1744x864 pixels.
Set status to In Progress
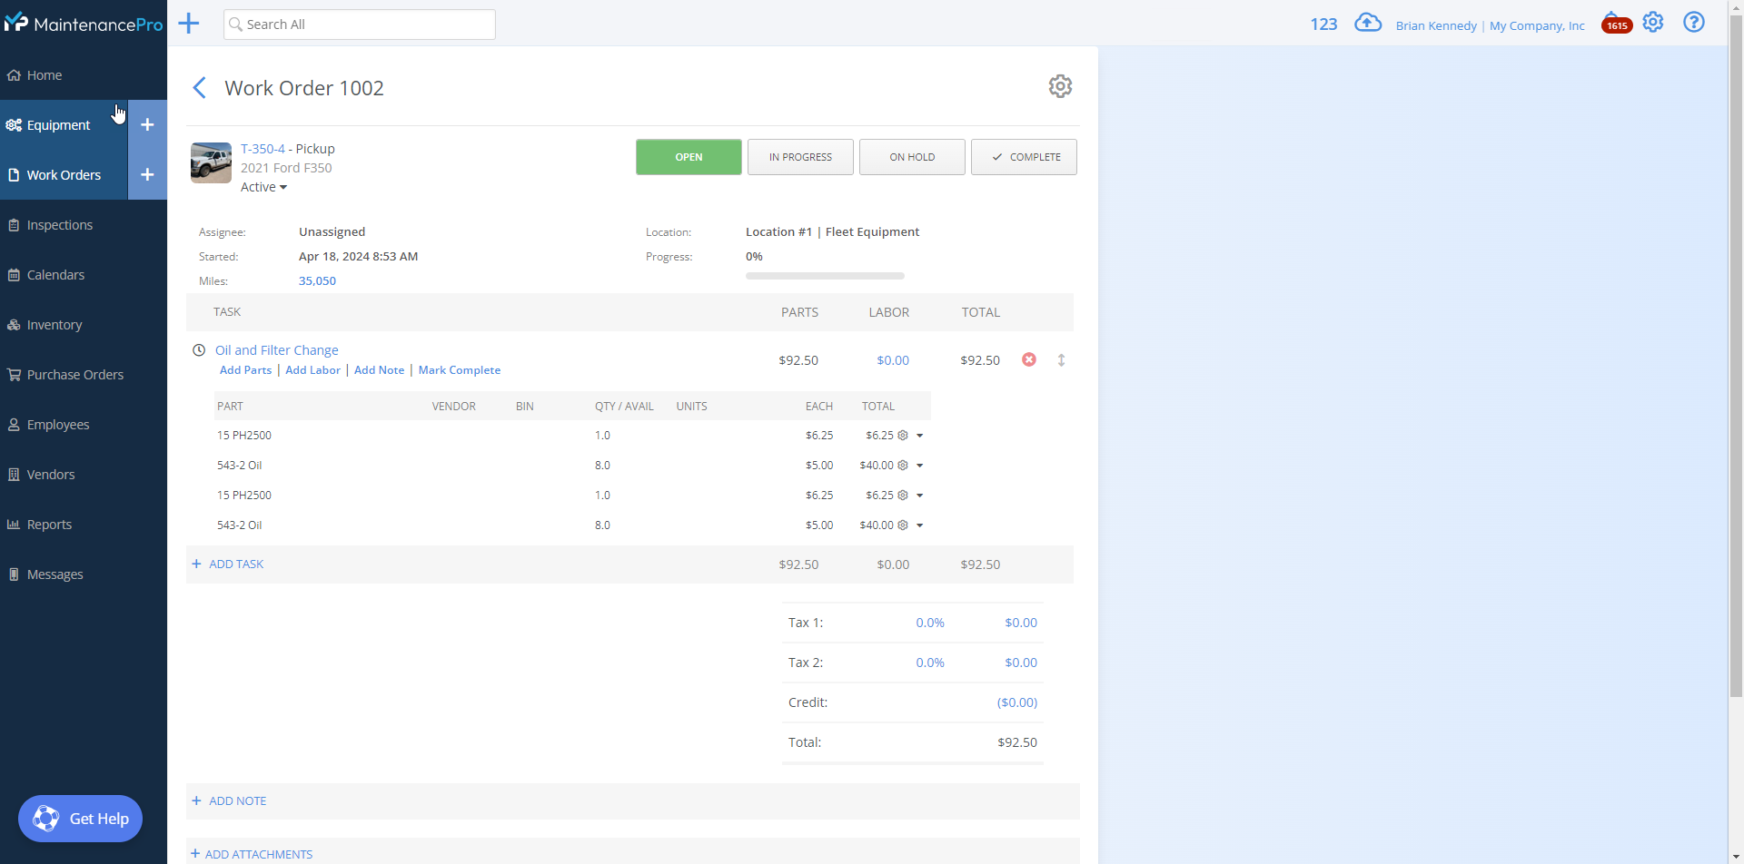point(800,157)
